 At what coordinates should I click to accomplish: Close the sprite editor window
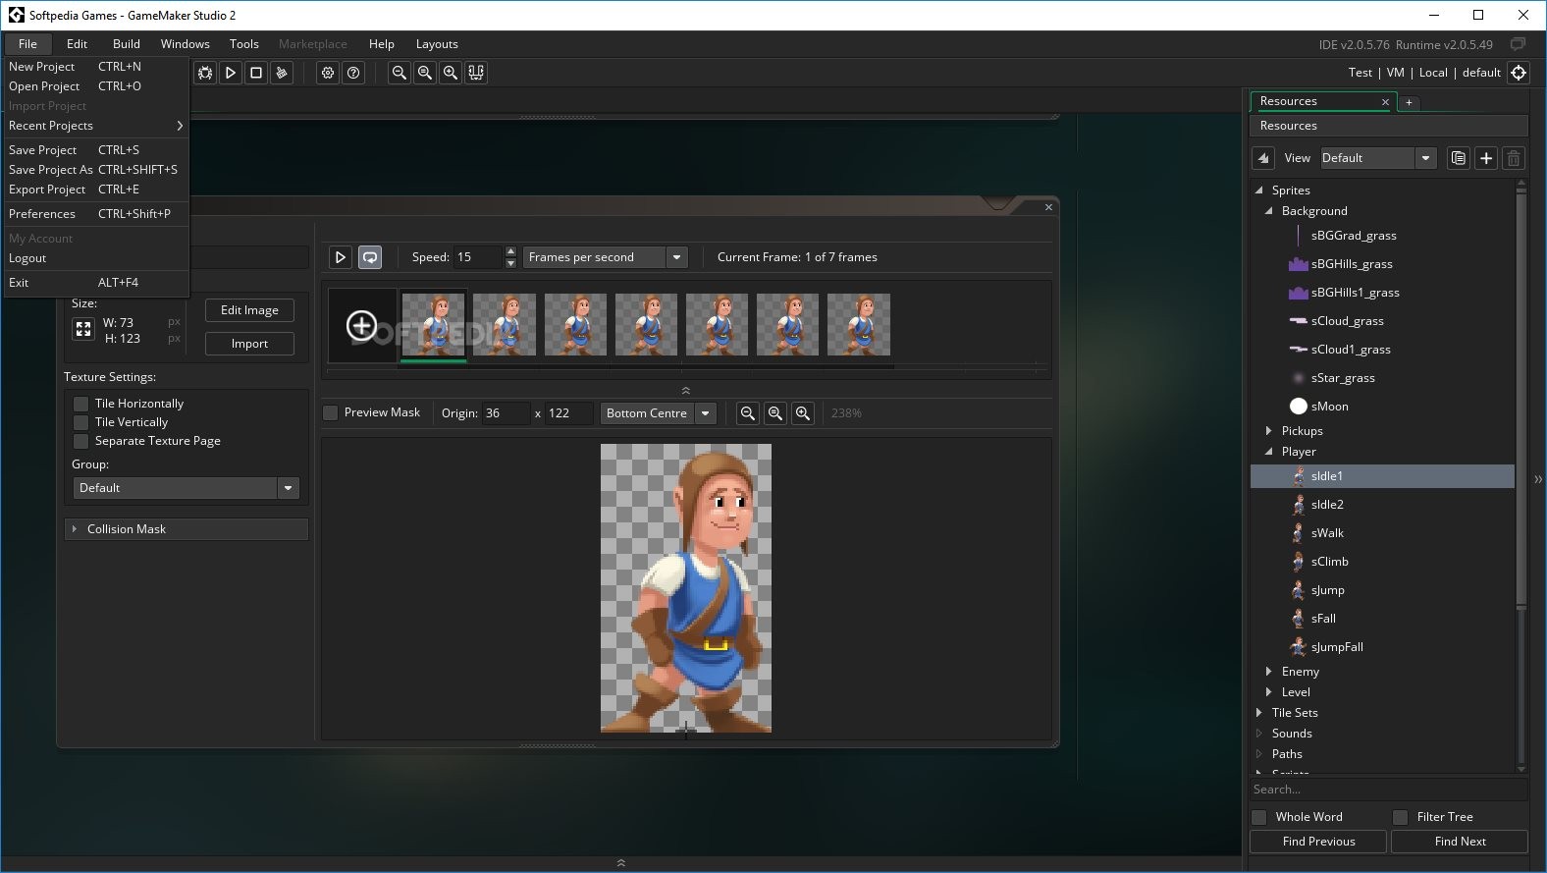pyautogui.click(x=1048, y=207)
